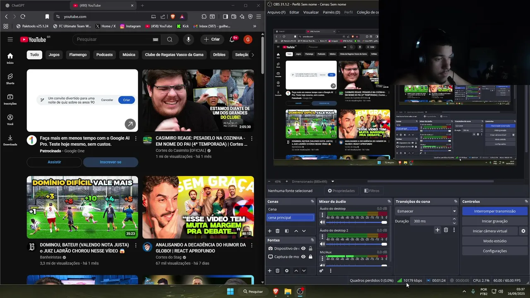Open the Esmaecer transition dropdown
The height and width of the screenshot is (298, 530).
[426, 211]
